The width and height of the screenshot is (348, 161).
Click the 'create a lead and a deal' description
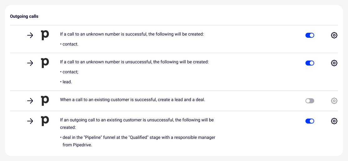(132, 100)
